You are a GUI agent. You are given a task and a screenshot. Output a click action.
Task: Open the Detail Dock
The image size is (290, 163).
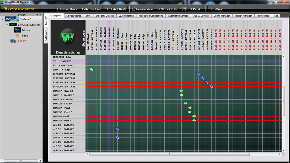click(116, 9)
